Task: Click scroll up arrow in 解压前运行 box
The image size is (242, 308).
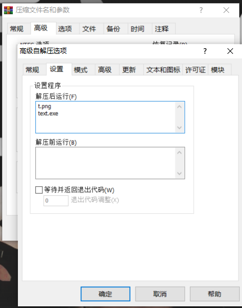Action: click(179, 153)
